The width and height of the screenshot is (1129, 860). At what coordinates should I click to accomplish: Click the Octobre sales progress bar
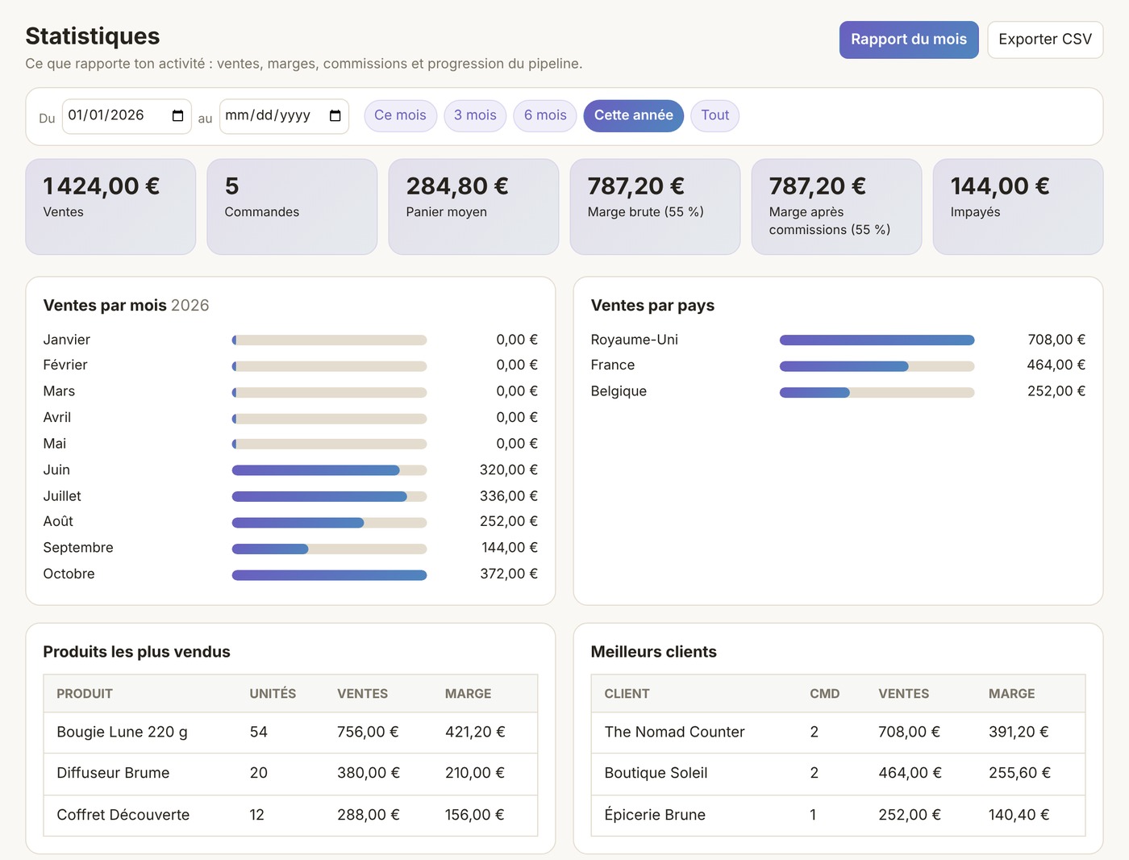click(x=329, y=575)
